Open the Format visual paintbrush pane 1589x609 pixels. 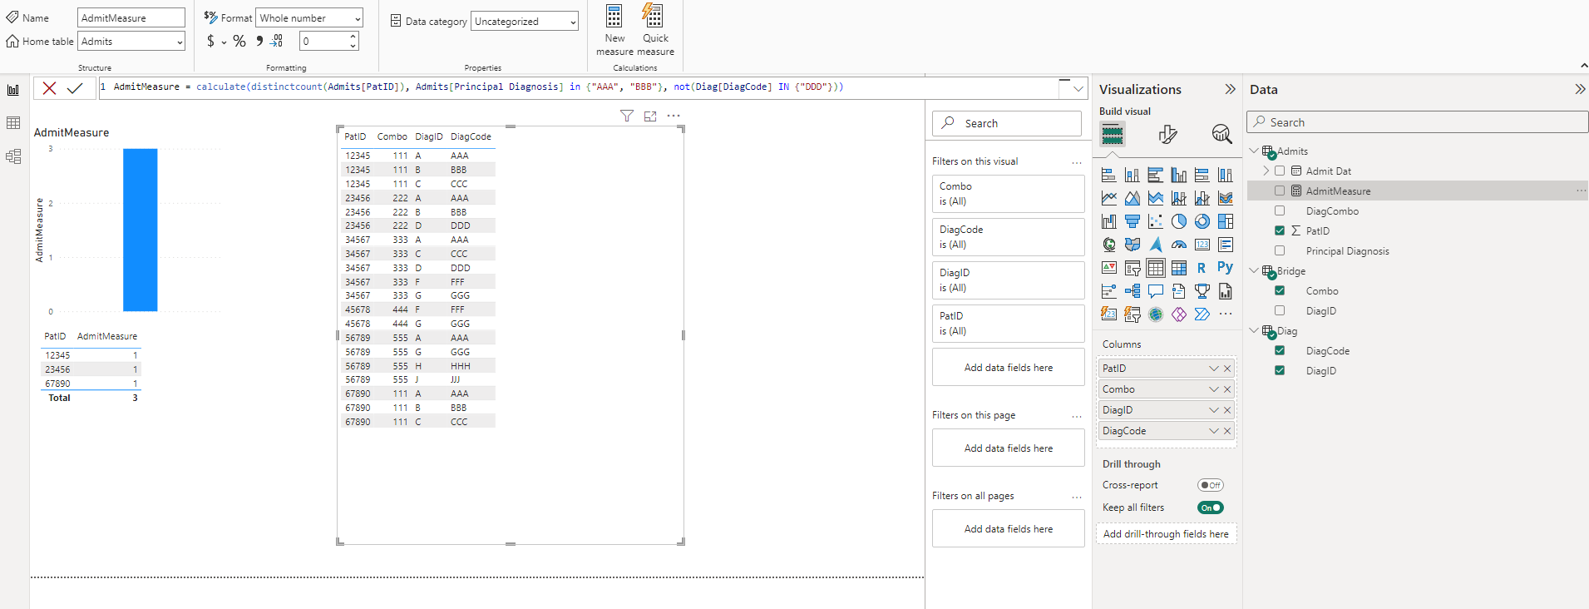(1167, 134)
